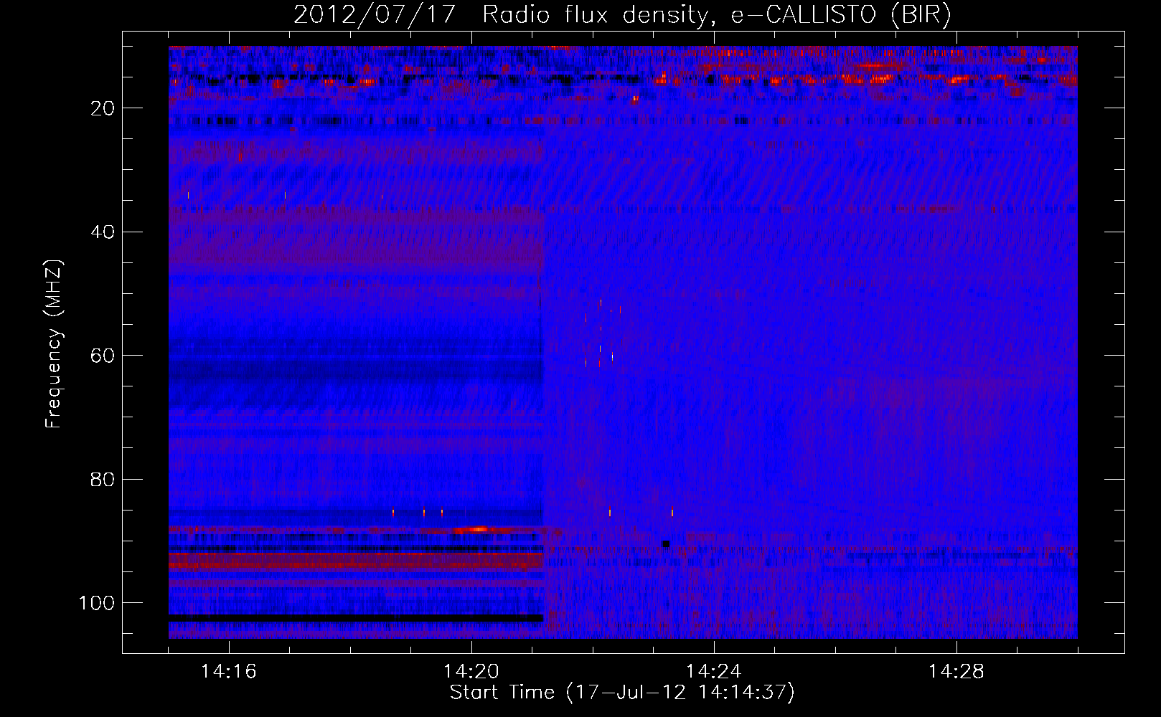Click the "Frequency (MHZ)" axis label

pyautogui.click(x=54, y=344)
